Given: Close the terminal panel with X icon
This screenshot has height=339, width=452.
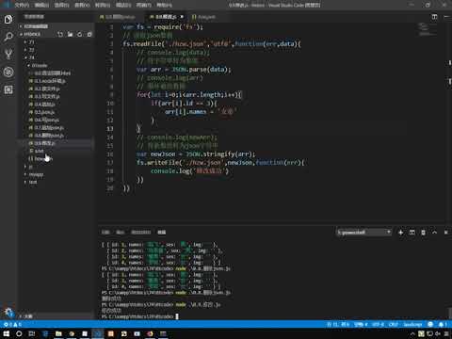Looking at the screenshot, I should coord(445,233).
